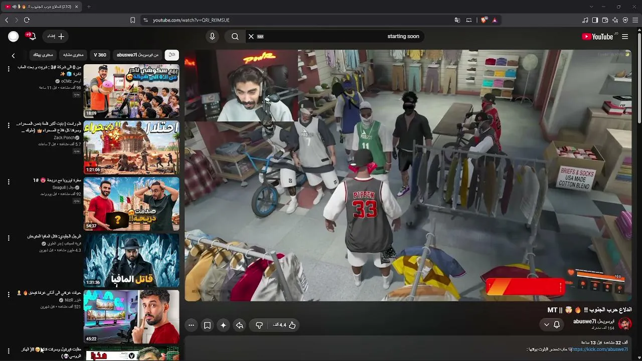Open the account avatar menu
This screenshot has width=642, height=361.
tap(14, 36)
